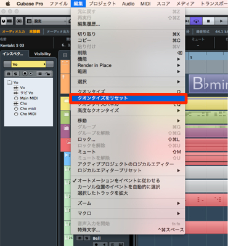Expand the 高度なクオンタイズ submenu
Screen dimensions: 228x246
point(128,111)
